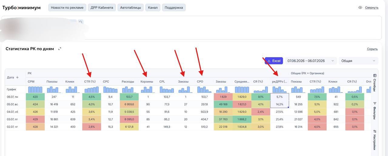This screenshot has height=156, width=388.
Task: Open the Фильтры side panel
Action: (x=375, y=111)
